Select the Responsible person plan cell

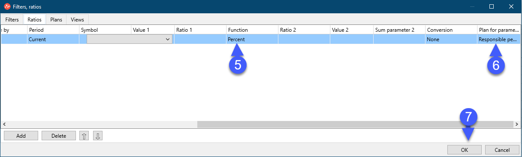tap(499, 39)
